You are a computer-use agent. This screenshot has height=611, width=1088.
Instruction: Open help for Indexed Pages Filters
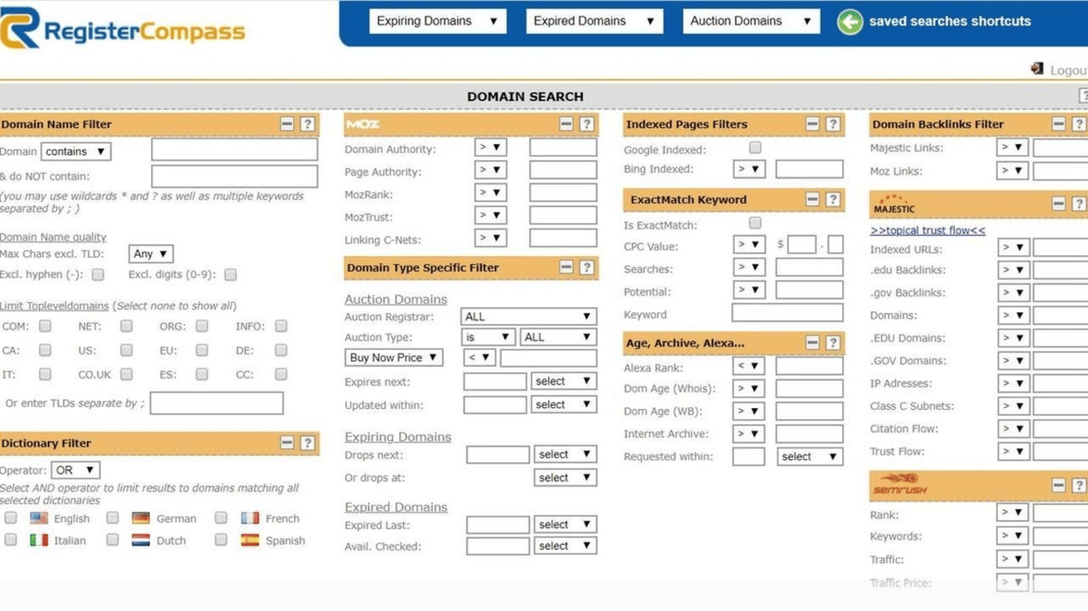point(833,124)
